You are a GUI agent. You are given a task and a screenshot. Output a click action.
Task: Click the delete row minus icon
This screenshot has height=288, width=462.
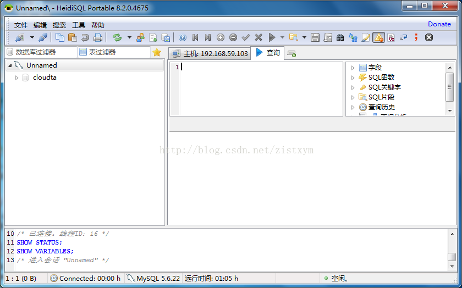[233, 37]
